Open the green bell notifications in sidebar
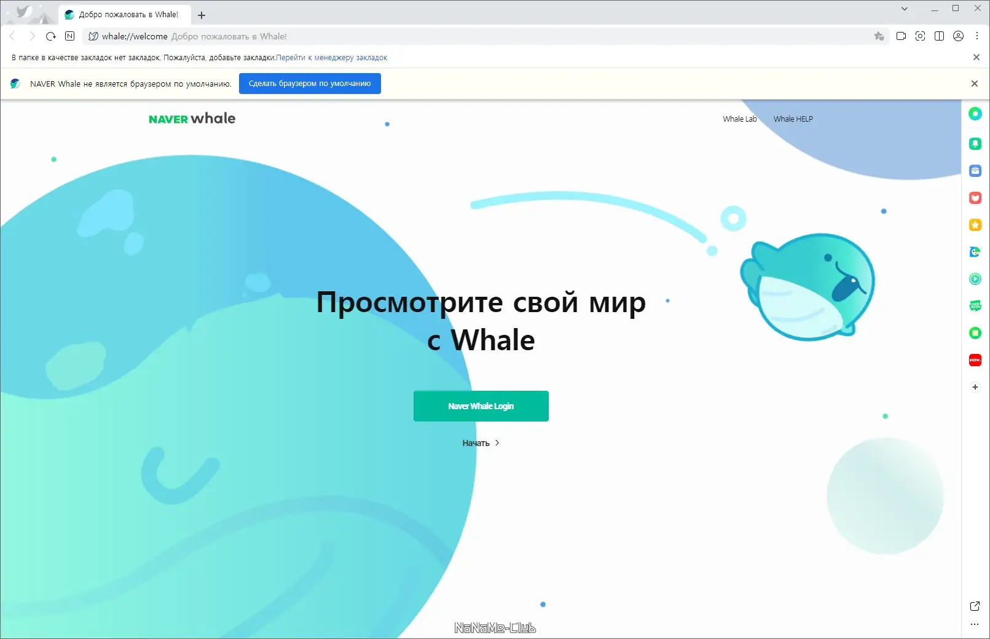 pos(975,144)
